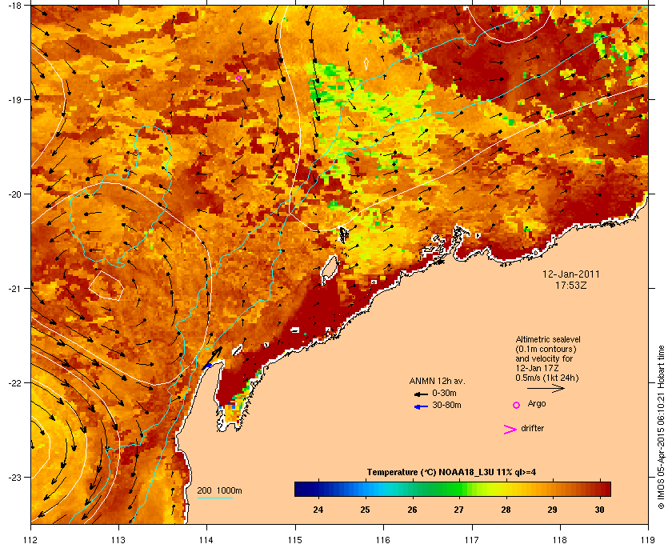Click the '30-80m' legend label
Image resolution: width=672 pixels, height=544 pixels.
(446, 405)
